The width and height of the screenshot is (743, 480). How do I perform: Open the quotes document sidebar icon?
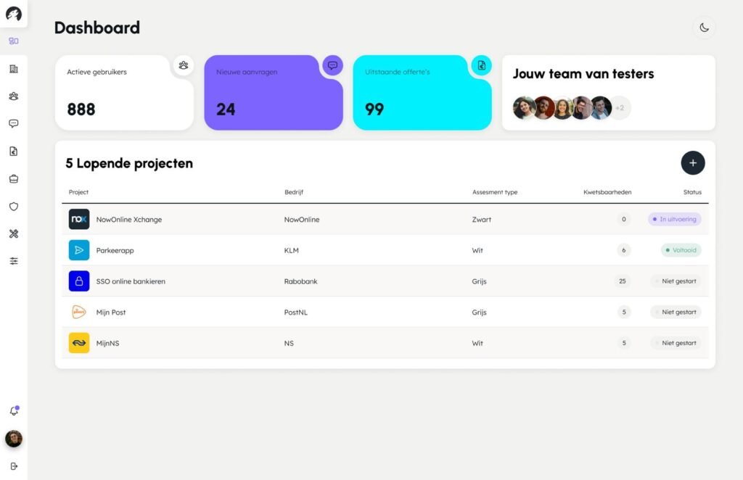click(14, 152)
